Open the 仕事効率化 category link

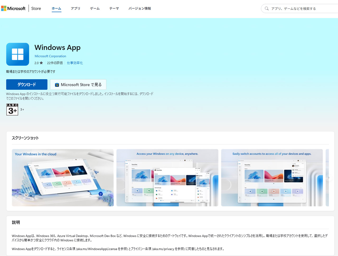pos(75,63)
